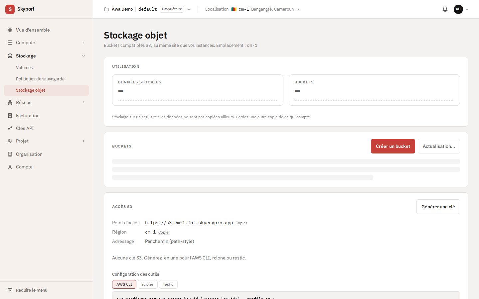Click the Compute server icon
This screenshot has width=479, height=299.
[x=10, y=43]
